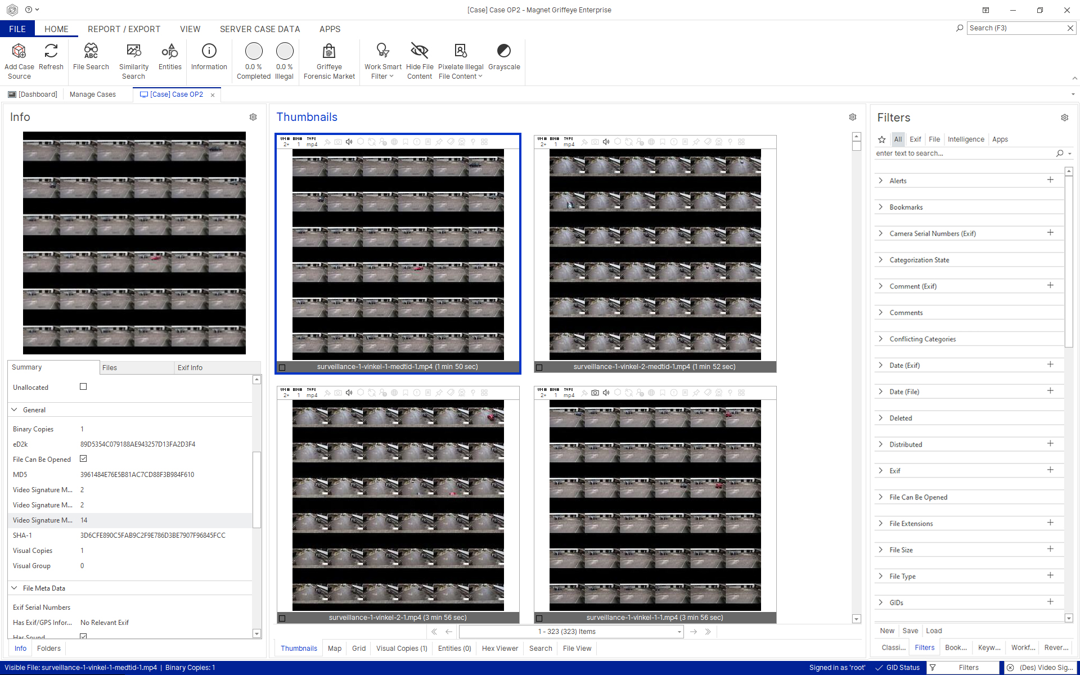Viewport: 1080px width, 675px height.
Task: Check the Unallocated checkbox
Action: tap(83, 386)
